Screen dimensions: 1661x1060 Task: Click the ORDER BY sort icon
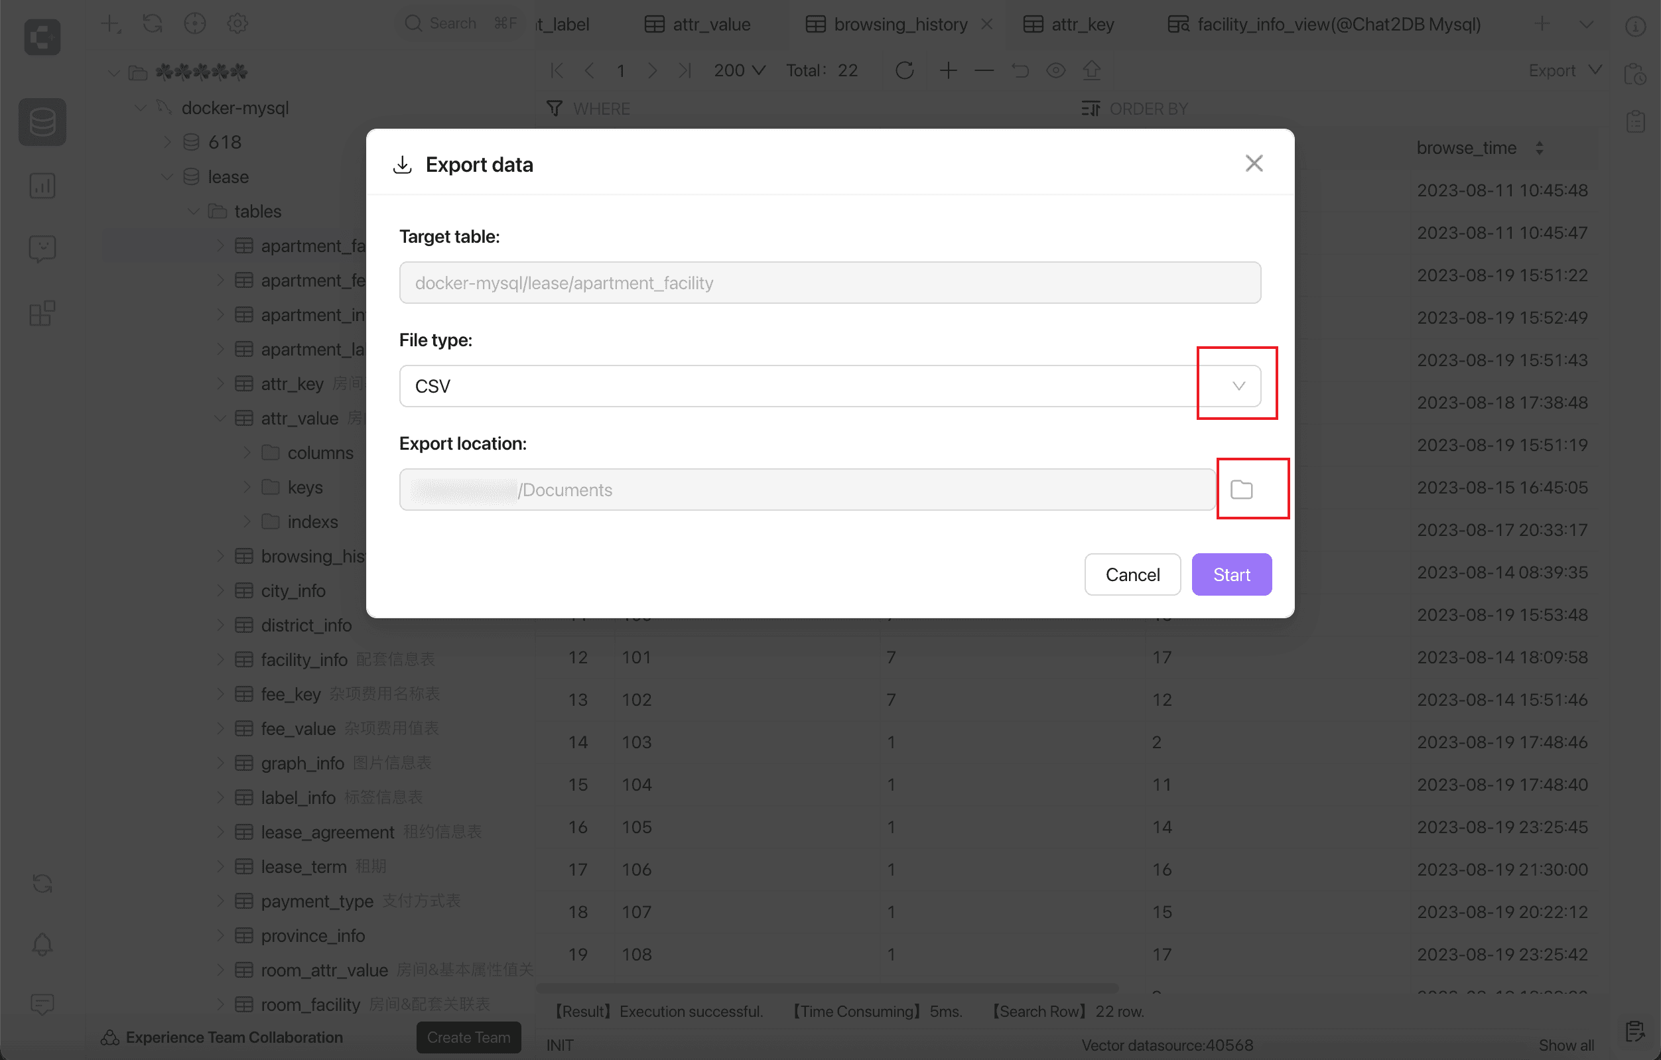pos(1091,107)
